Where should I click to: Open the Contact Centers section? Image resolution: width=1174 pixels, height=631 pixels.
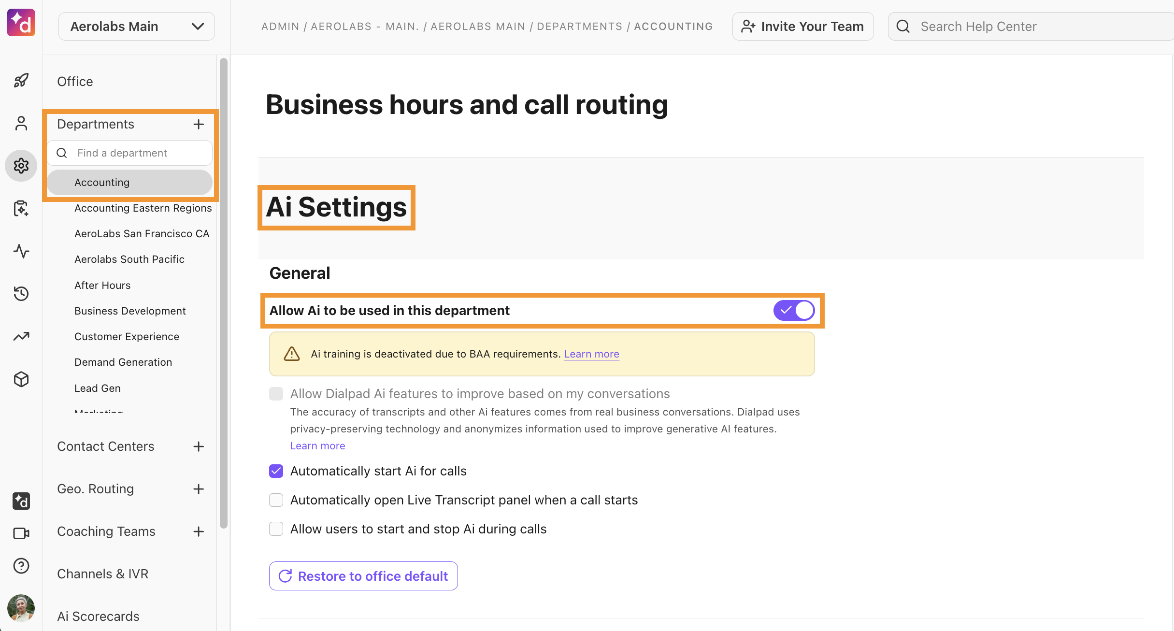coord(106,446)
